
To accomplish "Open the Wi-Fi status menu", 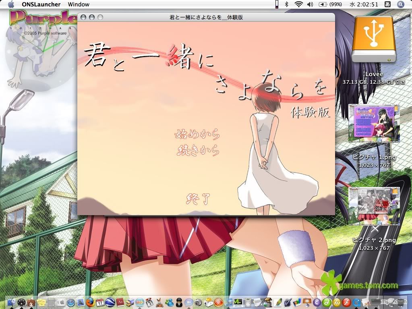I will 298,4.
